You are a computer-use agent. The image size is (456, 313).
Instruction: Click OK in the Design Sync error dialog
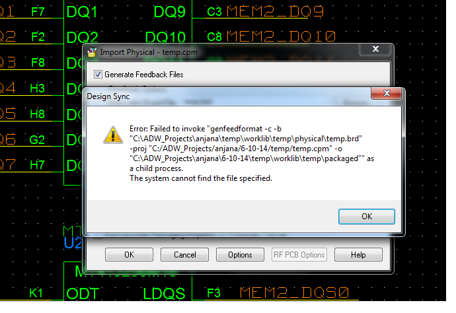click(x=366, y=217)
